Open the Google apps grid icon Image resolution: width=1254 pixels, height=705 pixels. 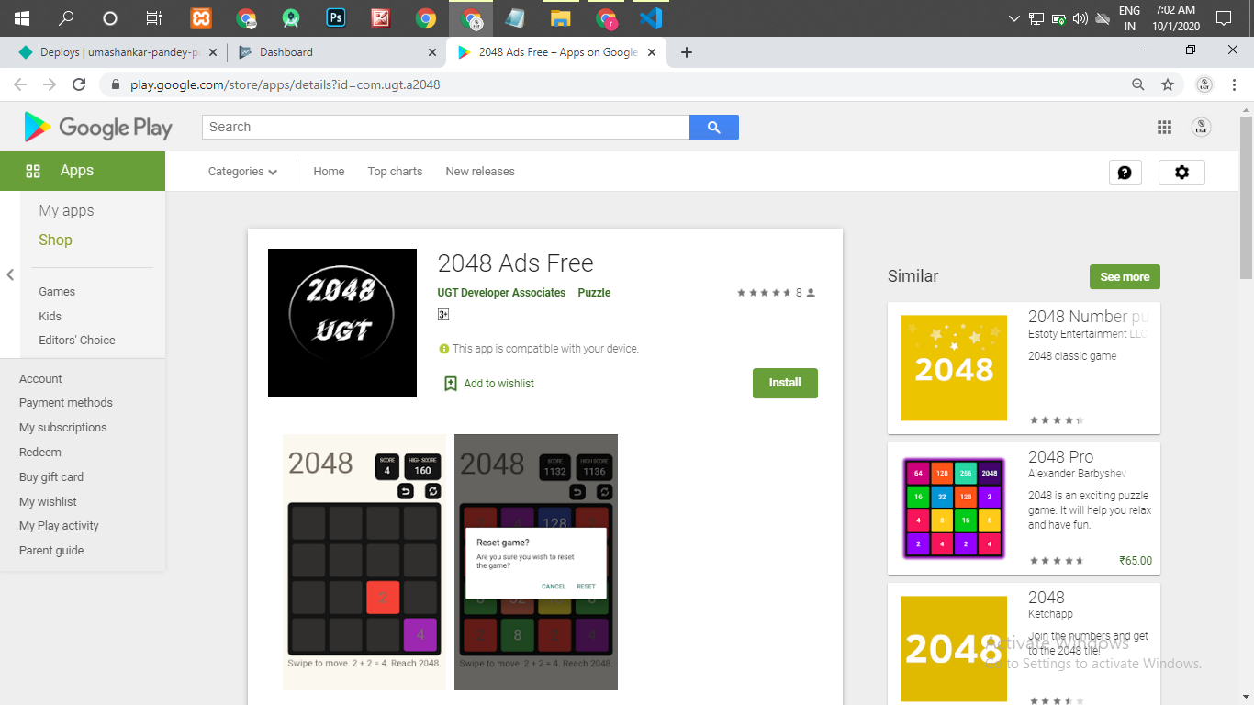pos(1164,128)
